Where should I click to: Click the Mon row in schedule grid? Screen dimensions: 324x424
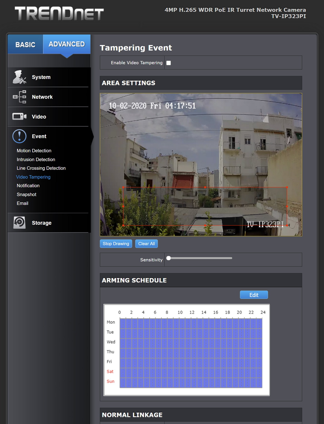(191, 323)
